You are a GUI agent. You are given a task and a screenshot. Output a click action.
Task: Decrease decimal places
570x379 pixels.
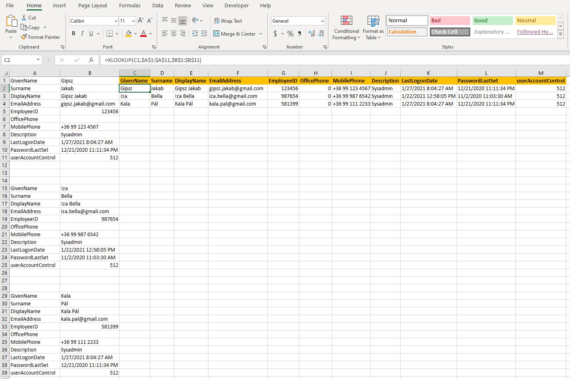pos(321,34)
